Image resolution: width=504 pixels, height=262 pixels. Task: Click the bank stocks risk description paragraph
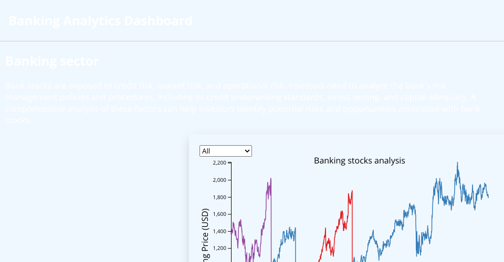(243, 103)
